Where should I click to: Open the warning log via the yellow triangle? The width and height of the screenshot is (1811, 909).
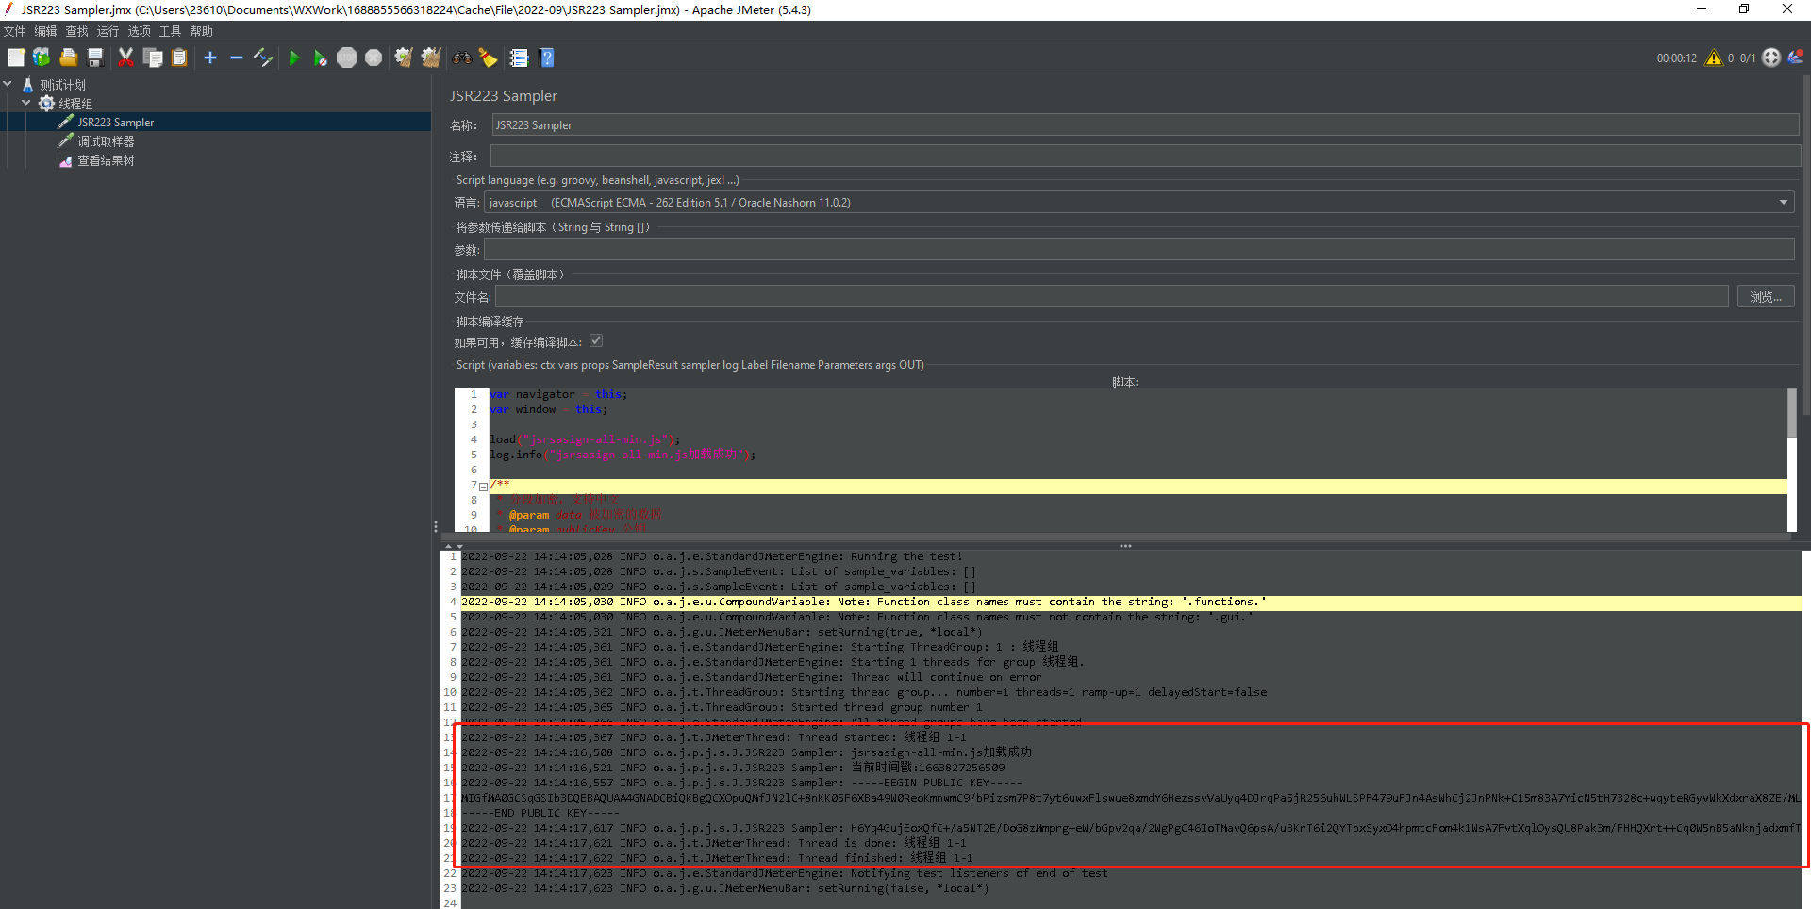1714,58
